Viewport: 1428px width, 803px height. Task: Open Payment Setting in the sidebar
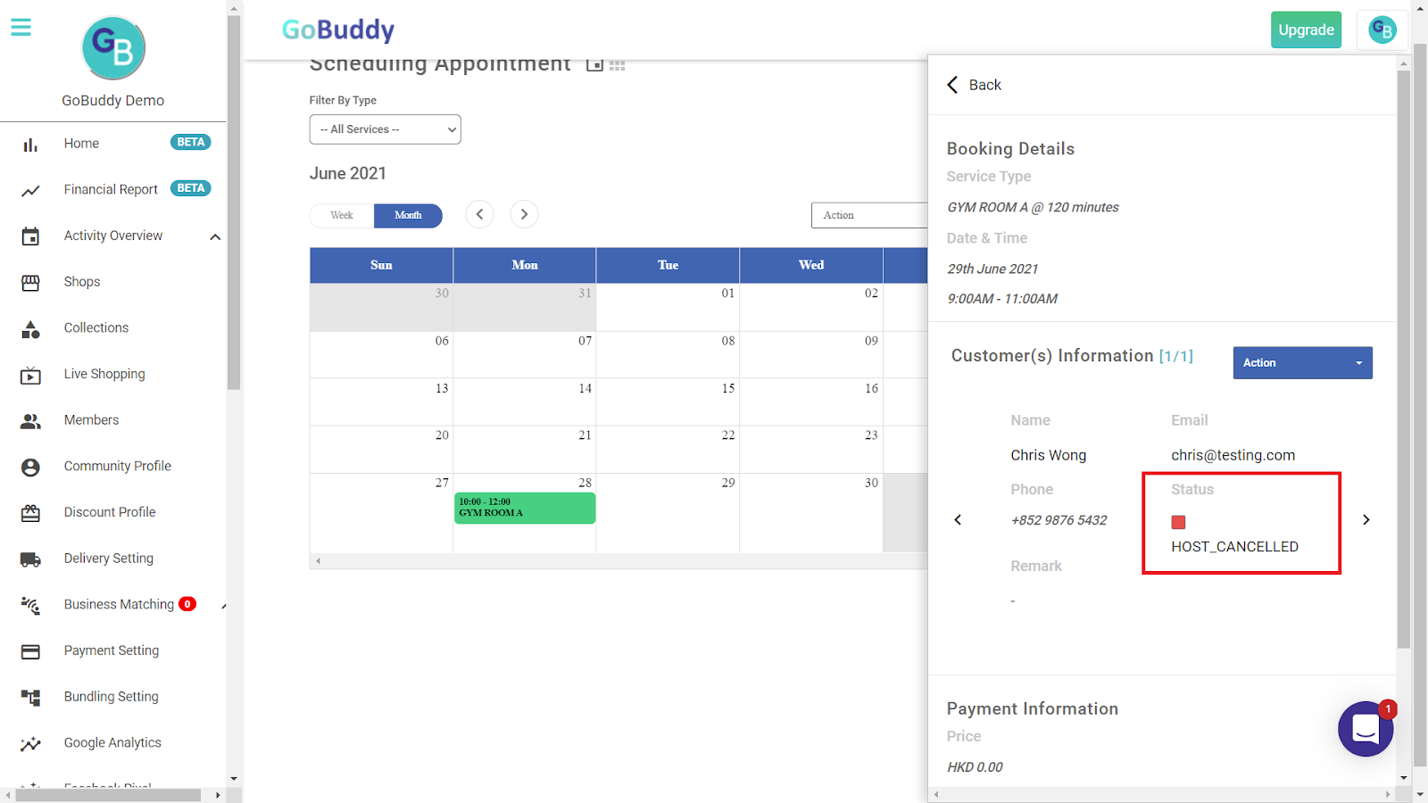(112, 650)
